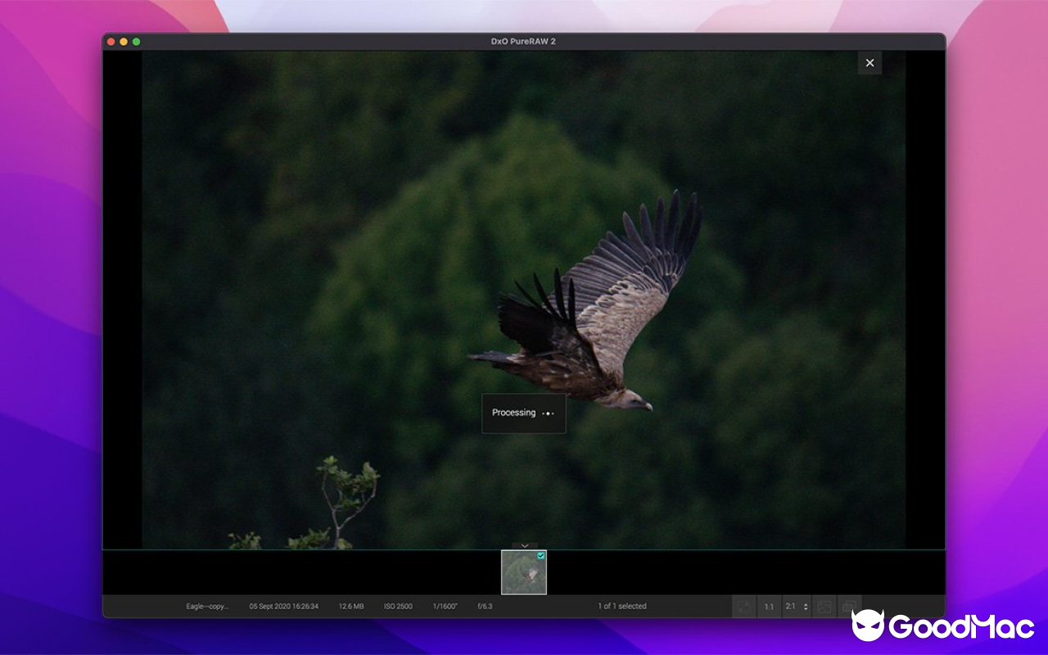Click the ISO 2500 info label
Screen dimensions: 1048x655
point(398,607)
